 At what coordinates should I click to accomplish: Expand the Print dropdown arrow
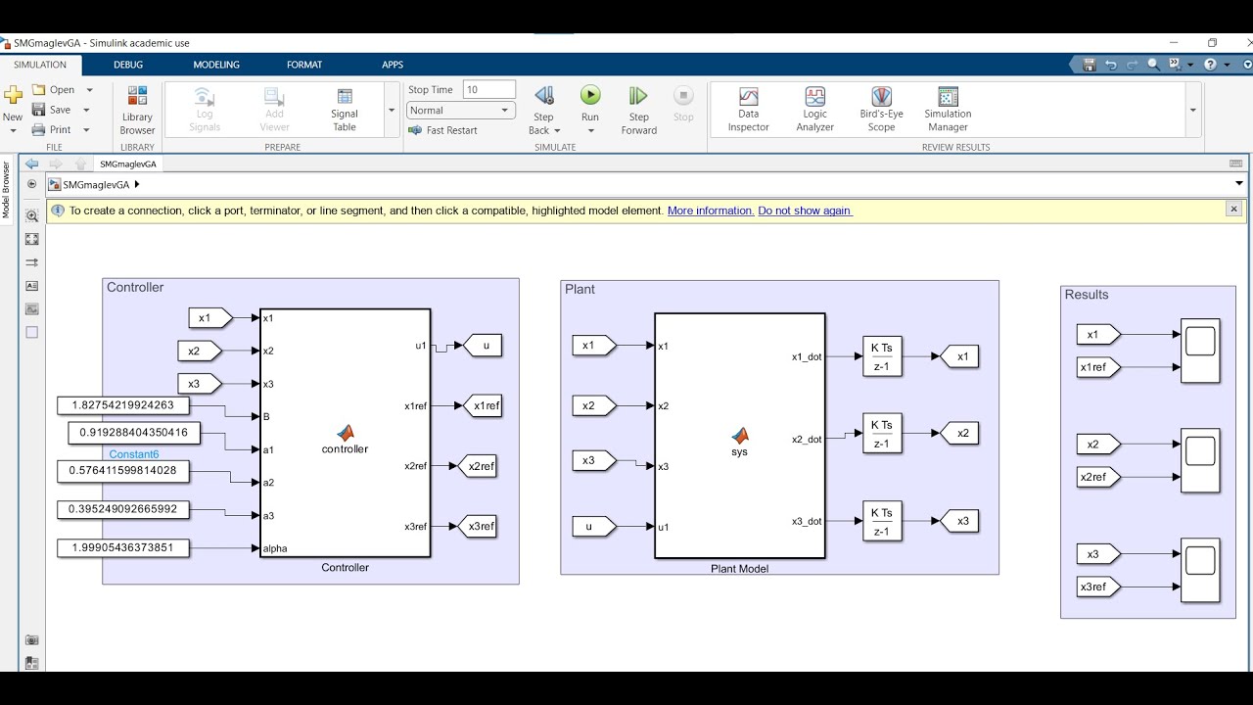pos(86,129)
